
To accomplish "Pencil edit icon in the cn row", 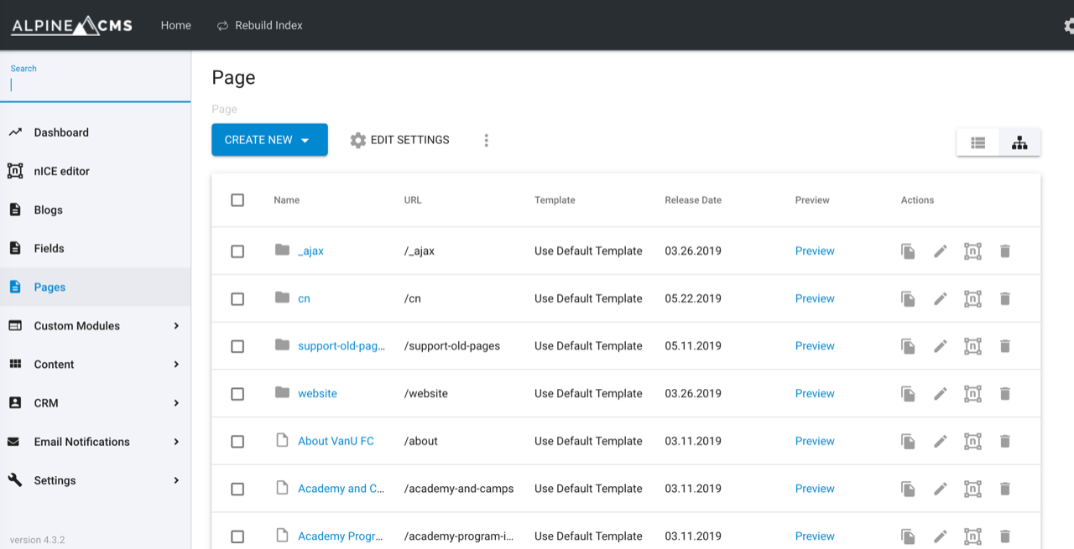I will point(941,298).
